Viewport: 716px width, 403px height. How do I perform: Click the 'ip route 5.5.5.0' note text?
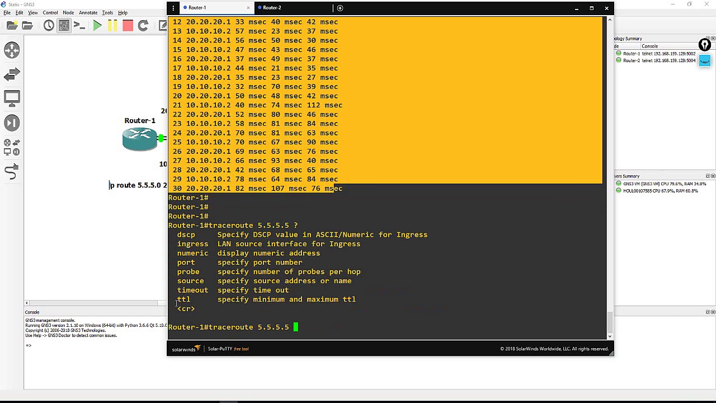[x=138, y=185]
